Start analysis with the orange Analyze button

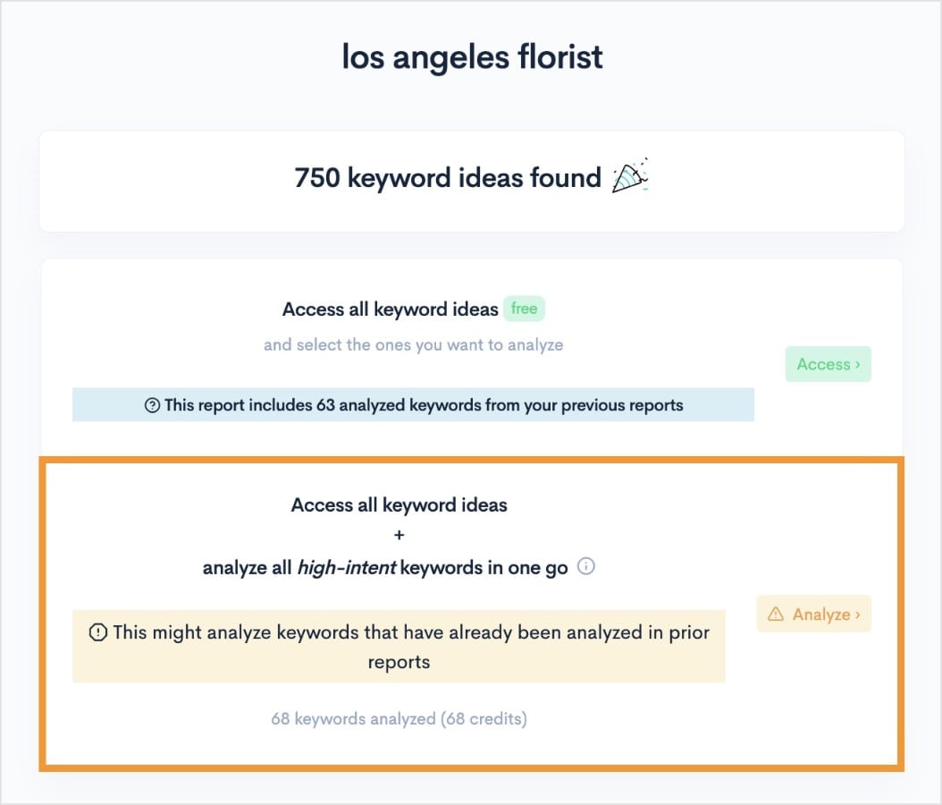[813, 614]
